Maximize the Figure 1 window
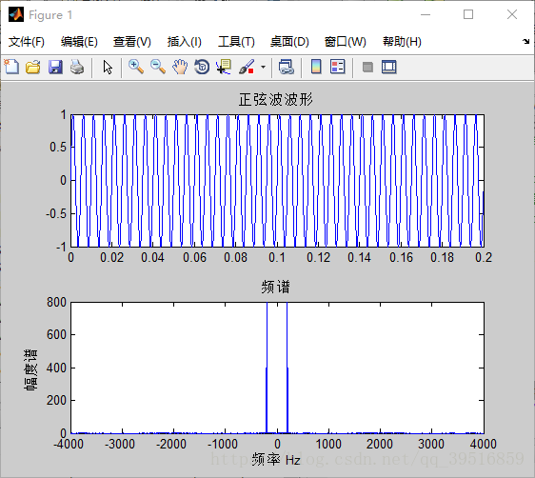The height and width of the screenshot is (478, 535). pyautogui.click(x=468, y=14)
